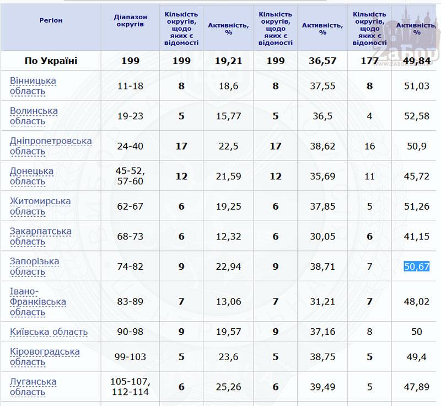
Task: Click the 105-107, 112-114 range cell
Action: [130, 387]
